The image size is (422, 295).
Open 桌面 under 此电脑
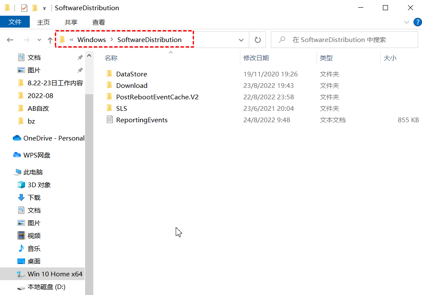(34, 261)
